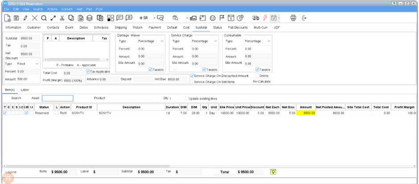Click the exit door arrow icon
The image size is (419, 184).
click(x=305, y=18)
